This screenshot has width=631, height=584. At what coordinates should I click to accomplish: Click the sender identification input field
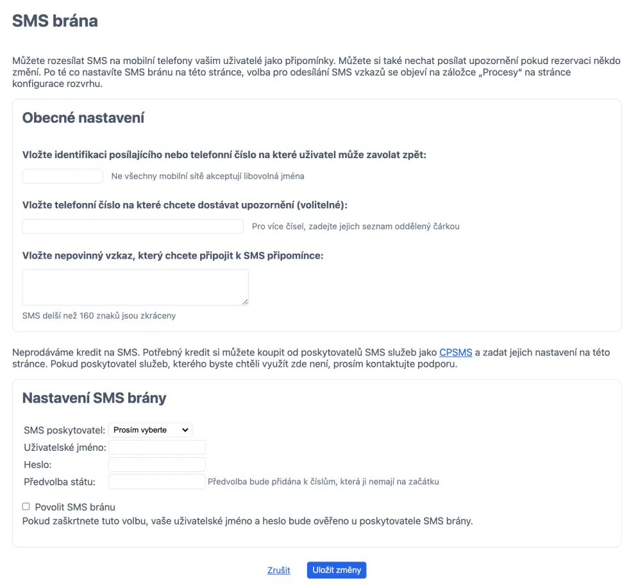point(62,176)
